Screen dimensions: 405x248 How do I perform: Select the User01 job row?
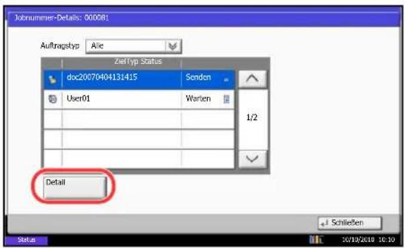click(139, 99)
